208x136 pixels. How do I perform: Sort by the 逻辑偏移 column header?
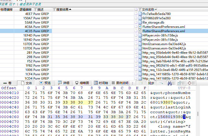point(26,10)
